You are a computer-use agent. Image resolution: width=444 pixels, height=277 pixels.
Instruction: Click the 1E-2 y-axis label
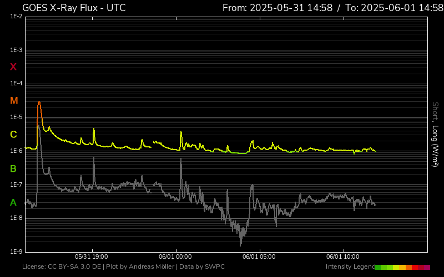click(16, 17)
